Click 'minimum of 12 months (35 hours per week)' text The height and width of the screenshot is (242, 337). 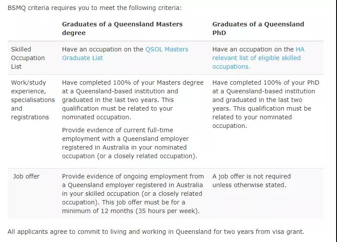pyautogui.click(x=130, y=211)
